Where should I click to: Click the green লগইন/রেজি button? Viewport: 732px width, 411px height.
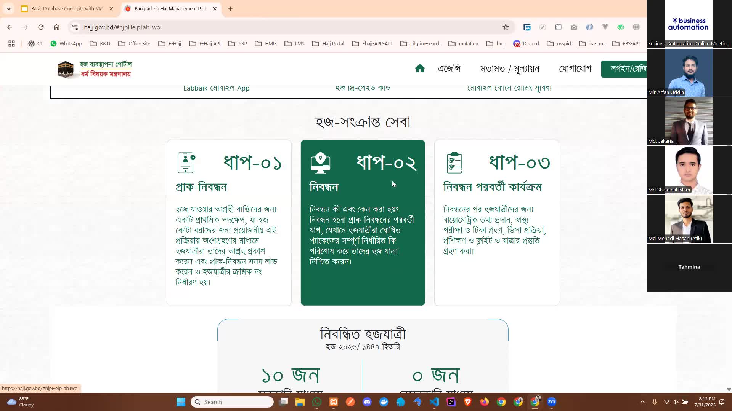(x=624, y=69)
